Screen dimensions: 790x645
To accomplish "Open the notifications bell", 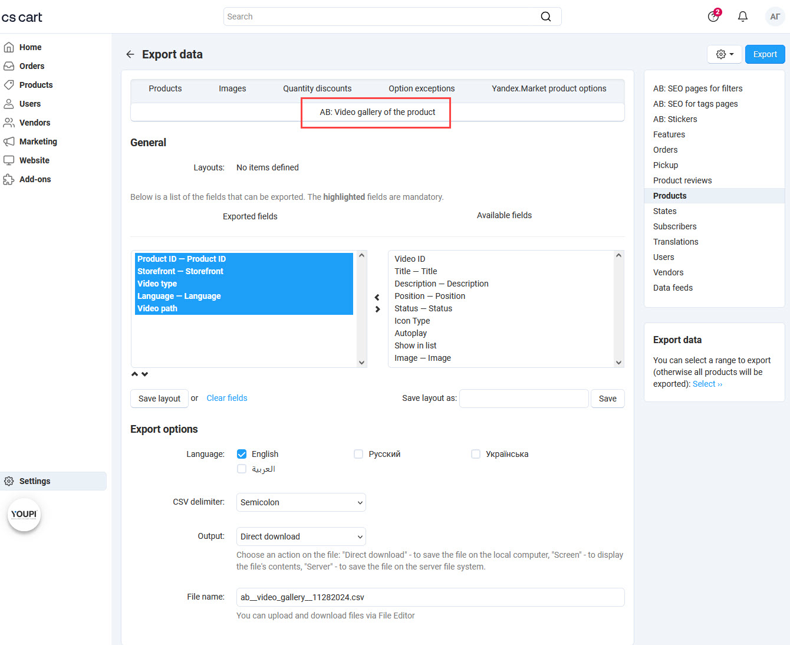I will point(742,16).
